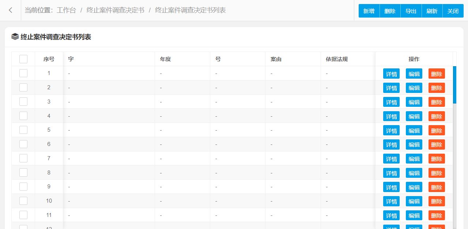The image size is (468, 229).
Task: Click the orange 删除 button in row 2
Action: [x=437, y=88]
